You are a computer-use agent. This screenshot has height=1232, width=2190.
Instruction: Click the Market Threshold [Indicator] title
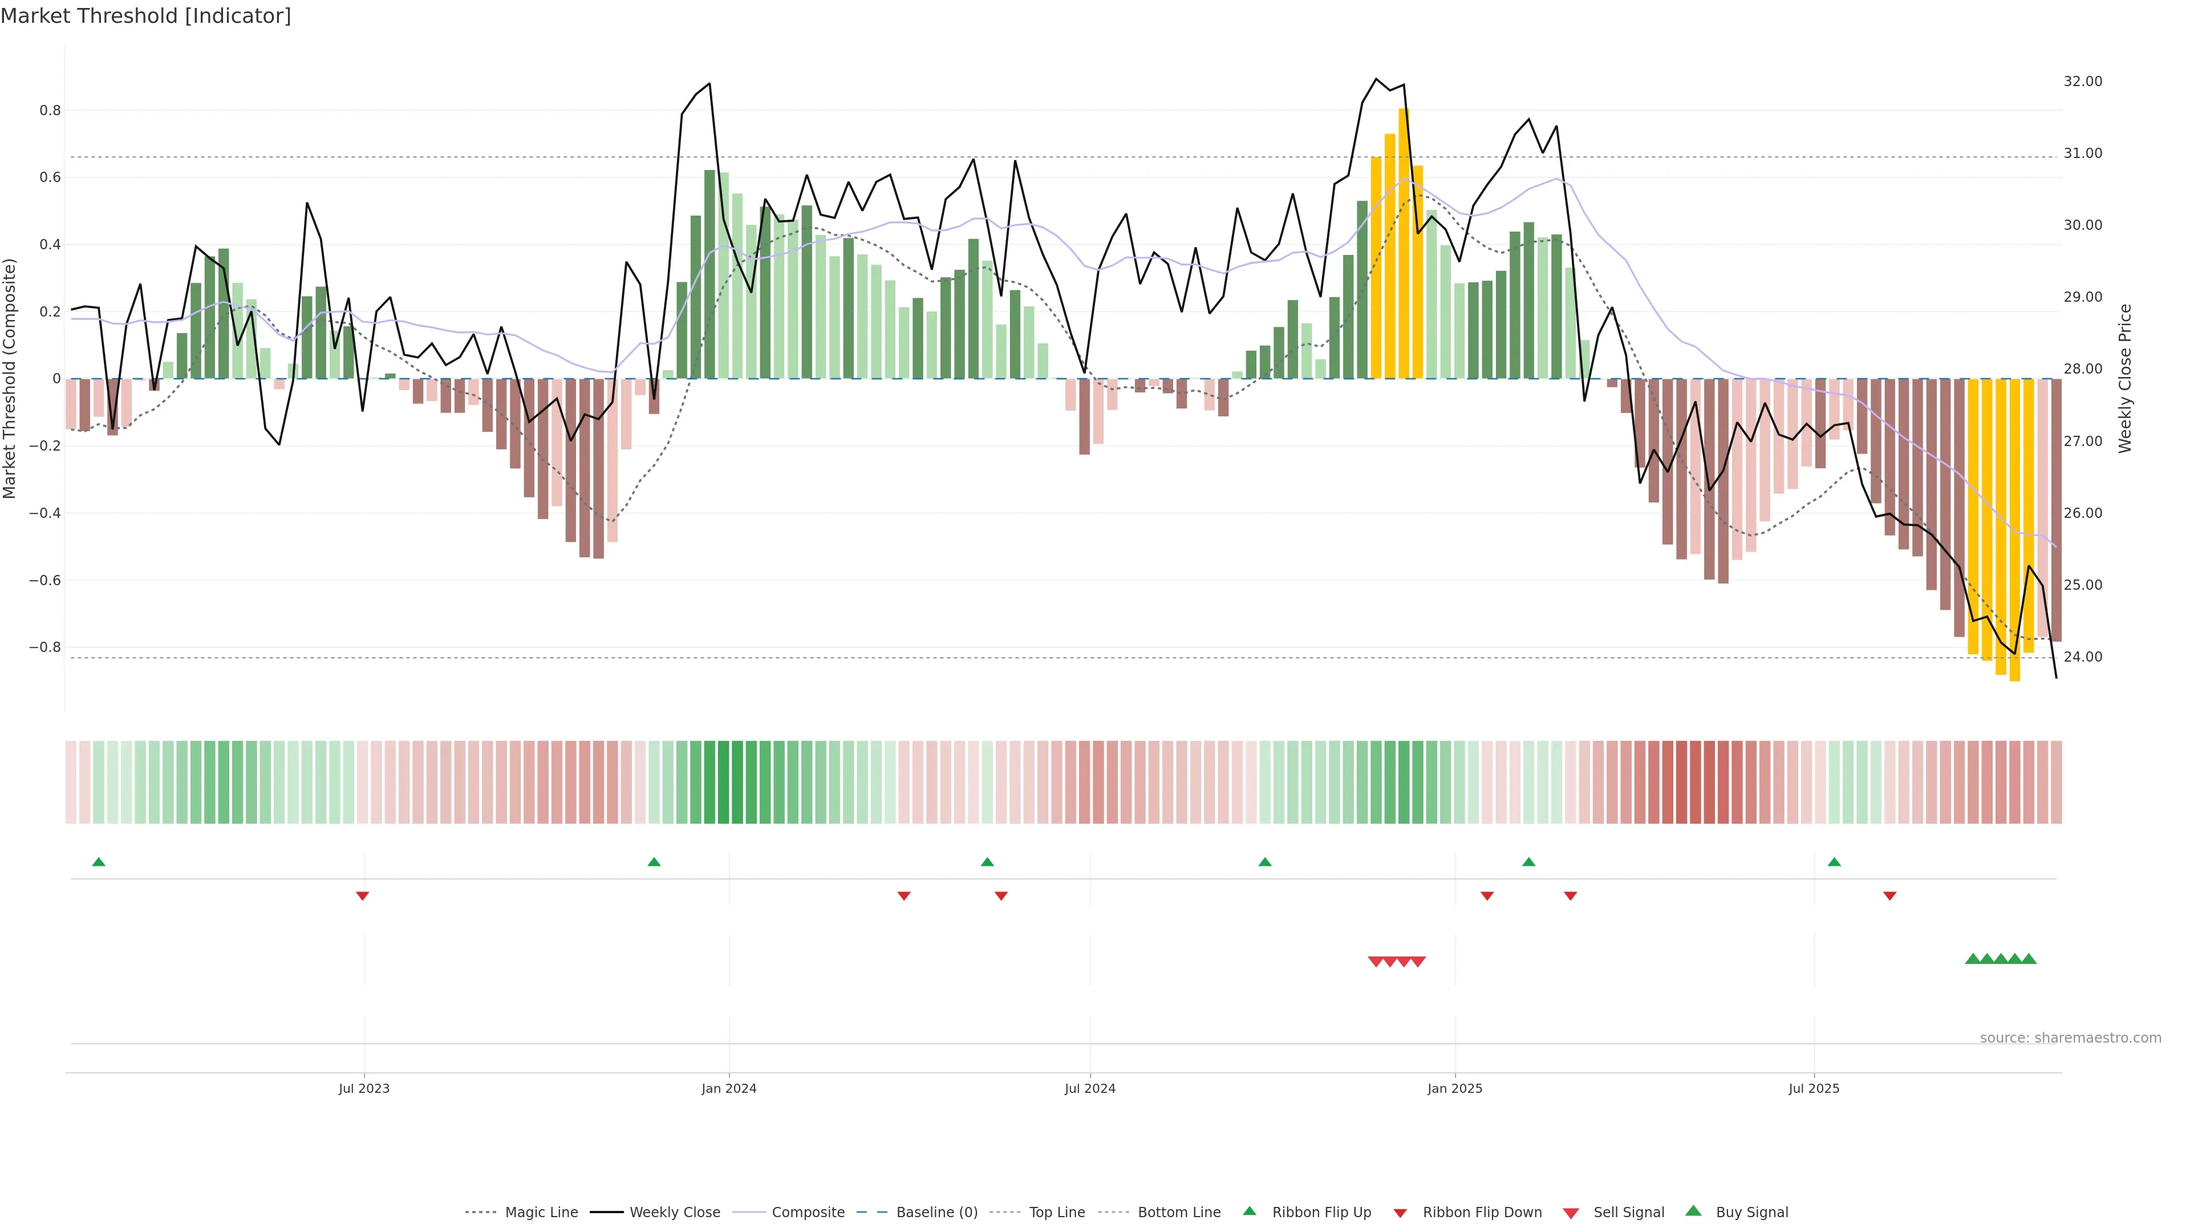(145, 16)
